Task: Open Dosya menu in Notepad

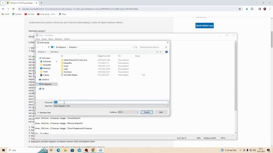Action: pos(38,39)
